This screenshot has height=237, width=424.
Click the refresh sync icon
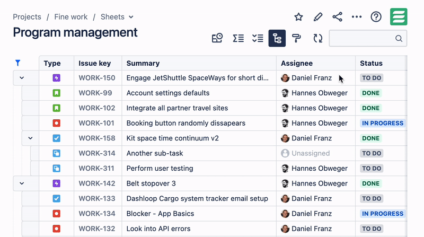point(317,38)
